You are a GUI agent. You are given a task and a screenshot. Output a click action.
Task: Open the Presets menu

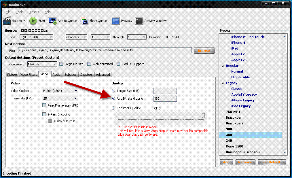click(34, 12)
